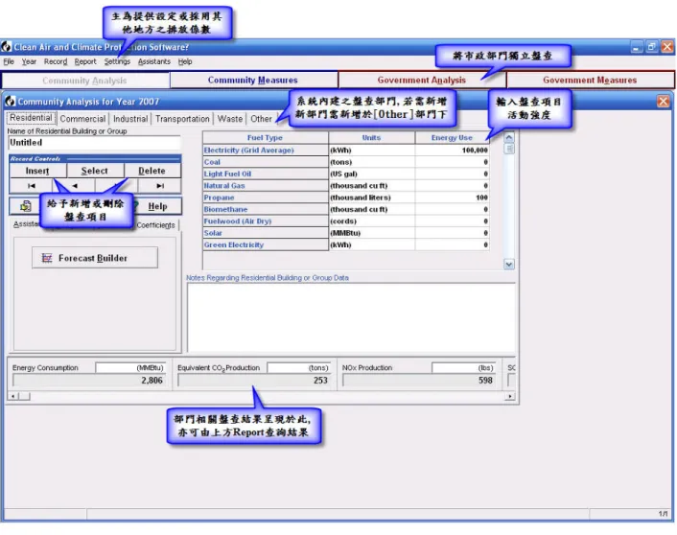Open the Help menu in menu bar
Viewport: 677px width, 535px height.
185,61
